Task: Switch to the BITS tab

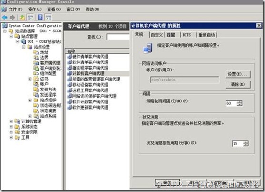Action: point(186,35)
